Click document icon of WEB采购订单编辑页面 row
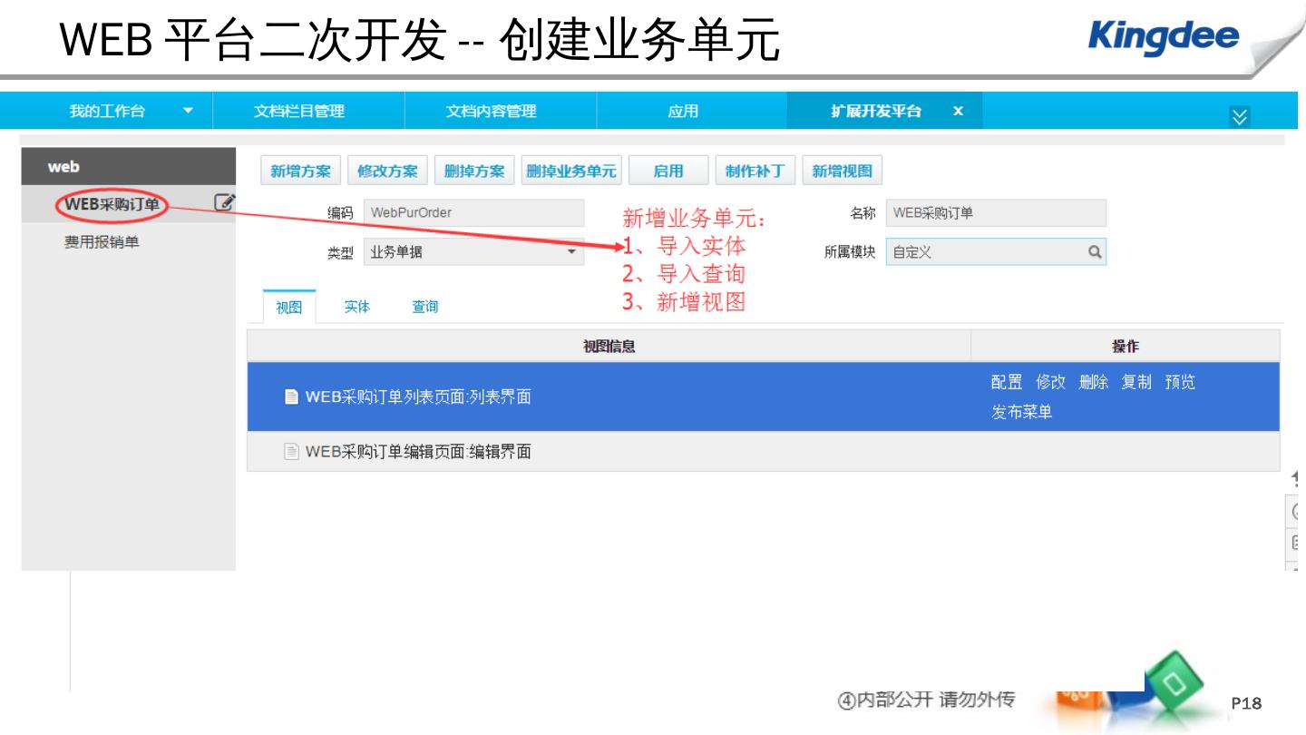This screenshot has width=1306, height=735. [x=291, y=451]
